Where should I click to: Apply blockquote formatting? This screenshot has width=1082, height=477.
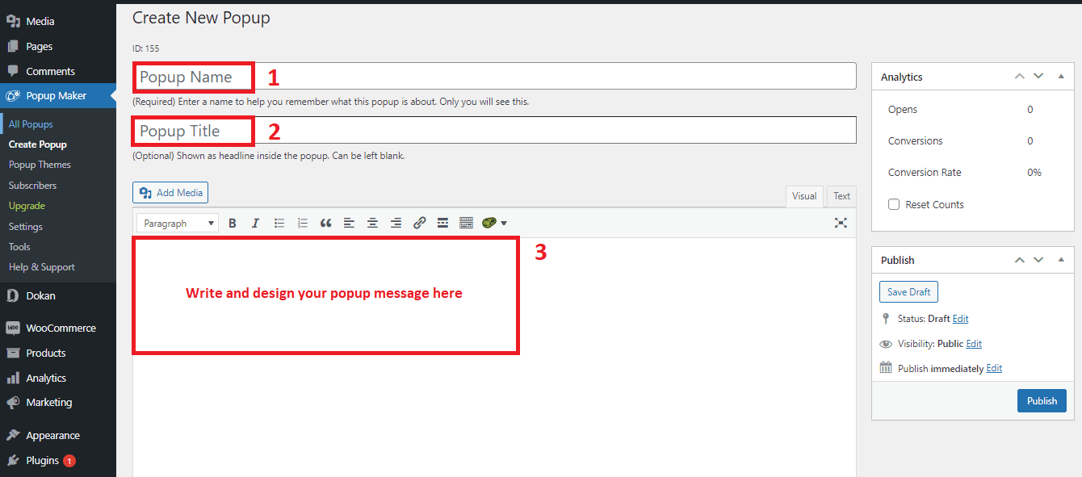click(x=326, y=223)
